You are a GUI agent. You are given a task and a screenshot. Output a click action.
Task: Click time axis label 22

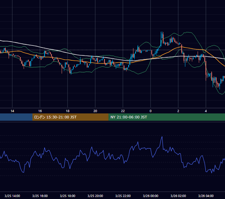123,111
